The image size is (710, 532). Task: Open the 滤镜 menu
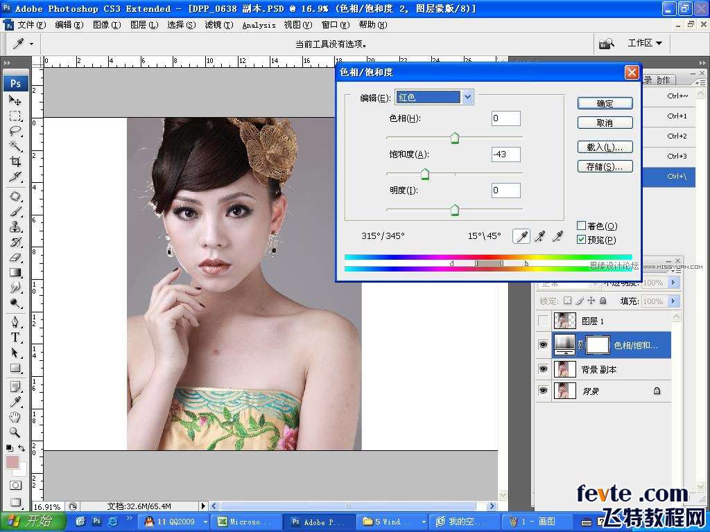point(218,25)
